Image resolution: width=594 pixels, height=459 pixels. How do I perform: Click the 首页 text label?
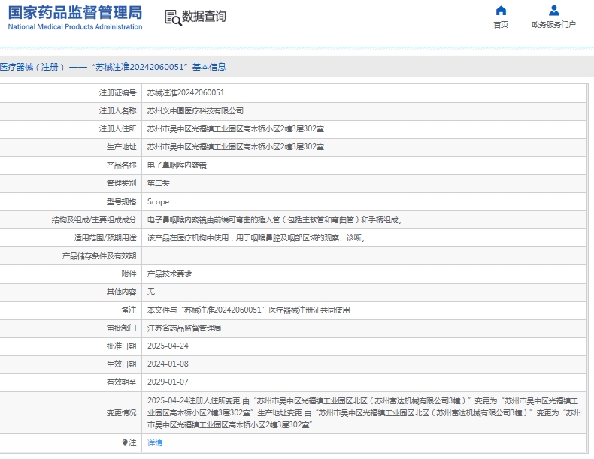501,25
